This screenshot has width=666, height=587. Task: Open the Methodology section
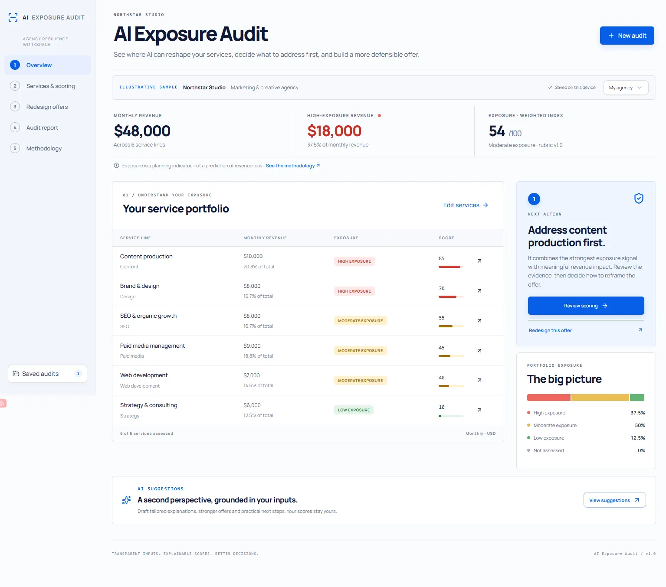(x=48, y=148)
